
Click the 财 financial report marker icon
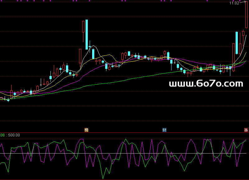tap(164, 130)
